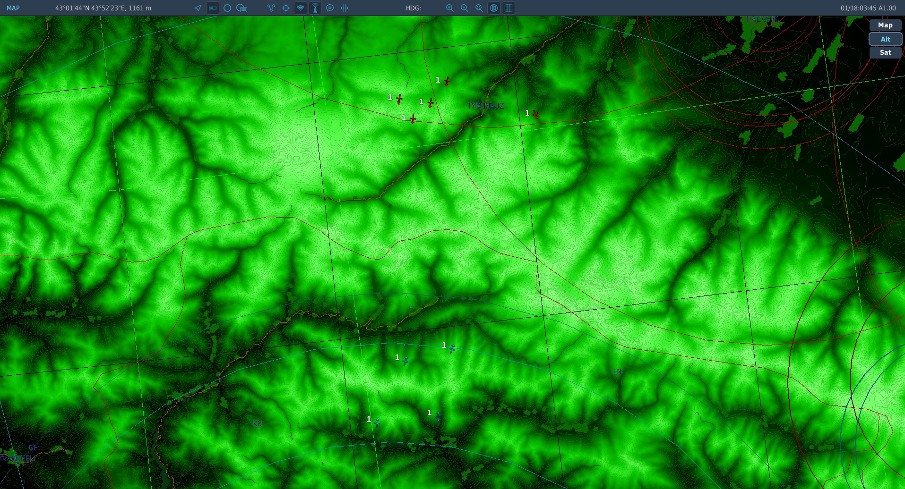The height and width of the screenshot is (489, 905).
Task: Toggle the wifi signal detection icon
Action: click(301, 8)
